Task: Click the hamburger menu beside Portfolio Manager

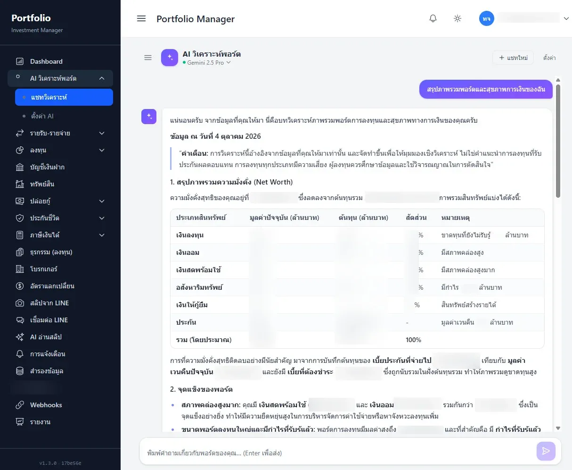Action: click(x=141, y=18)
